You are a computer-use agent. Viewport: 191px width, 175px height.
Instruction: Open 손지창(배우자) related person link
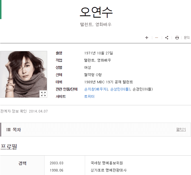pyautogui.click(x=96, y=89)
